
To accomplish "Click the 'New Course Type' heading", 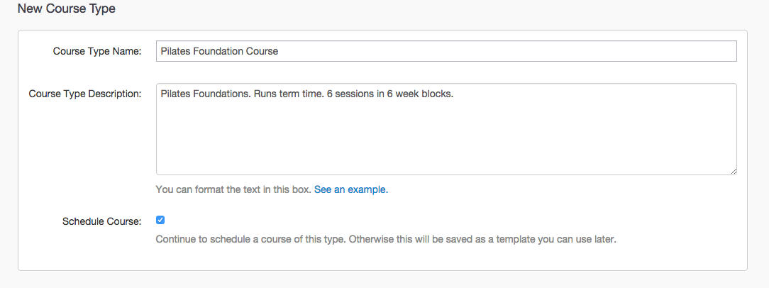I will coord(66,9).
